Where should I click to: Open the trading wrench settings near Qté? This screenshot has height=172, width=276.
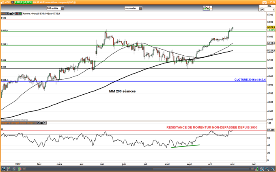[262, 9]
